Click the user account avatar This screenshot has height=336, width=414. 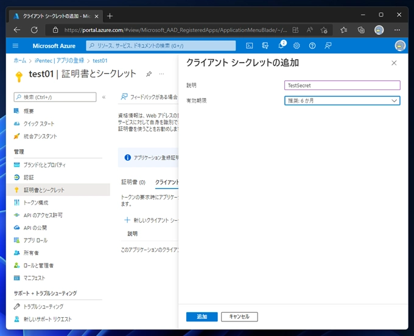tap(400, 46)
